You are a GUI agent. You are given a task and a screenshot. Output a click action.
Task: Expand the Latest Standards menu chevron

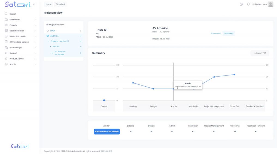tap(35, 36)
